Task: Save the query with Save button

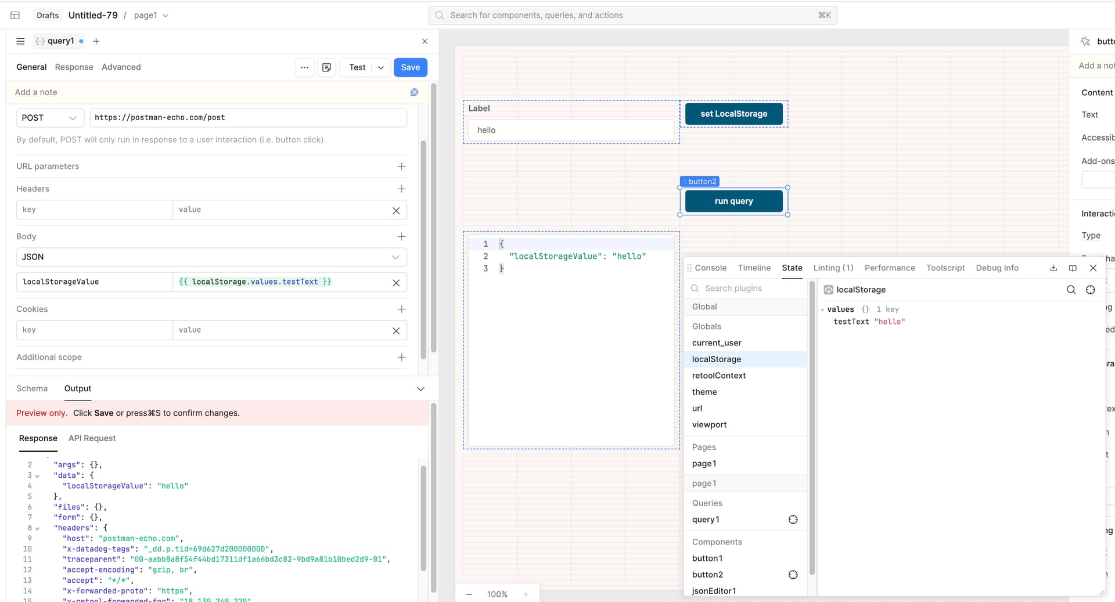Action: [x=410, y=67]
